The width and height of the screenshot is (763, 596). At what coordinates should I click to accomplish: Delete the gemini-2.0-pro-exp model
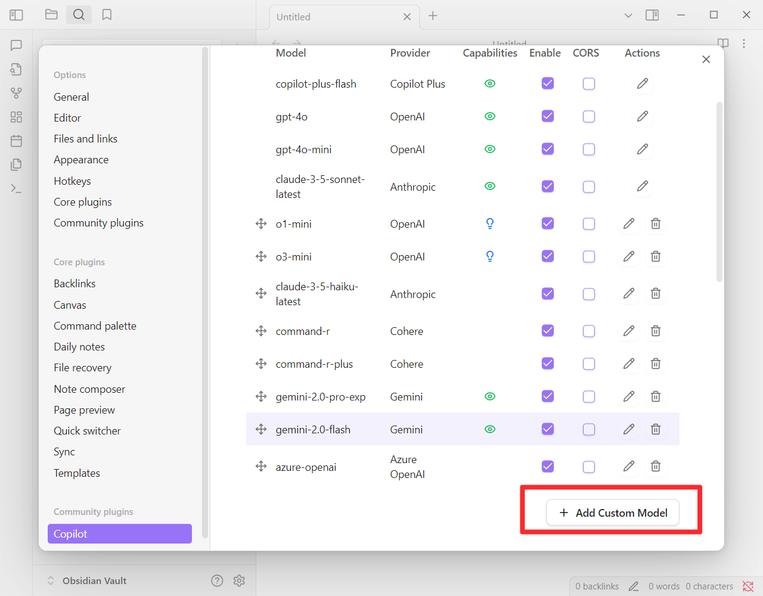656,397
